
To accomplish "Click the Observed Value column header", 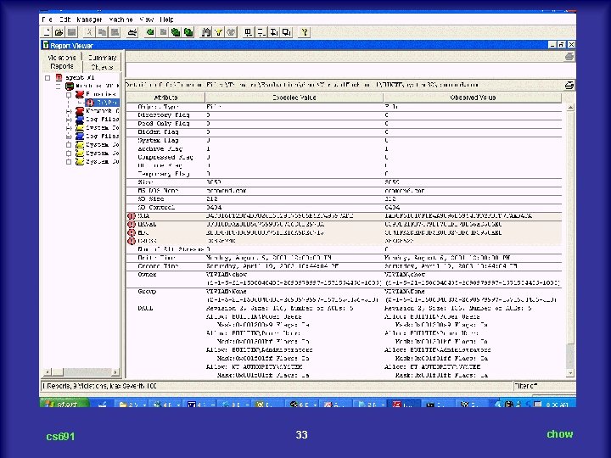I will point(474,98).
